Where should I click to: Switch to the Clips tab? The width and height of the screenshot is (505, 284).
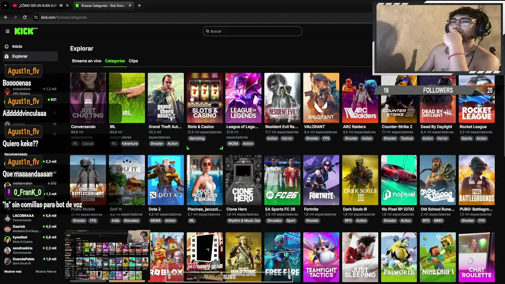point(133,61)
